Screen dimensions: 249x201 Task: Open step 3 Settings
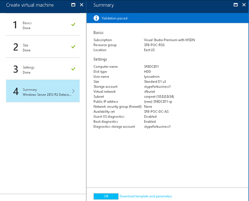pyautogui.click(x=43, y=69)
